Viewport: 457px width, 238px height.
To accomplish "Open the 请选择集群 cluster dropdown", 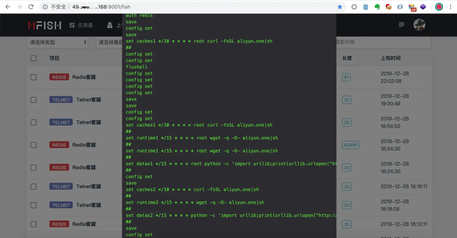I will pyautogui.click(x=109, y=42).
